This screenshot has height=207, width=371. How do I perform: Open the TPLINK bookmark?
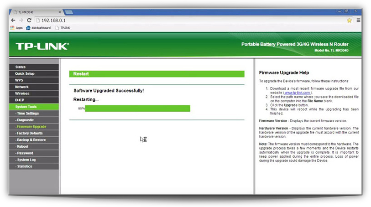coord(63,28)
